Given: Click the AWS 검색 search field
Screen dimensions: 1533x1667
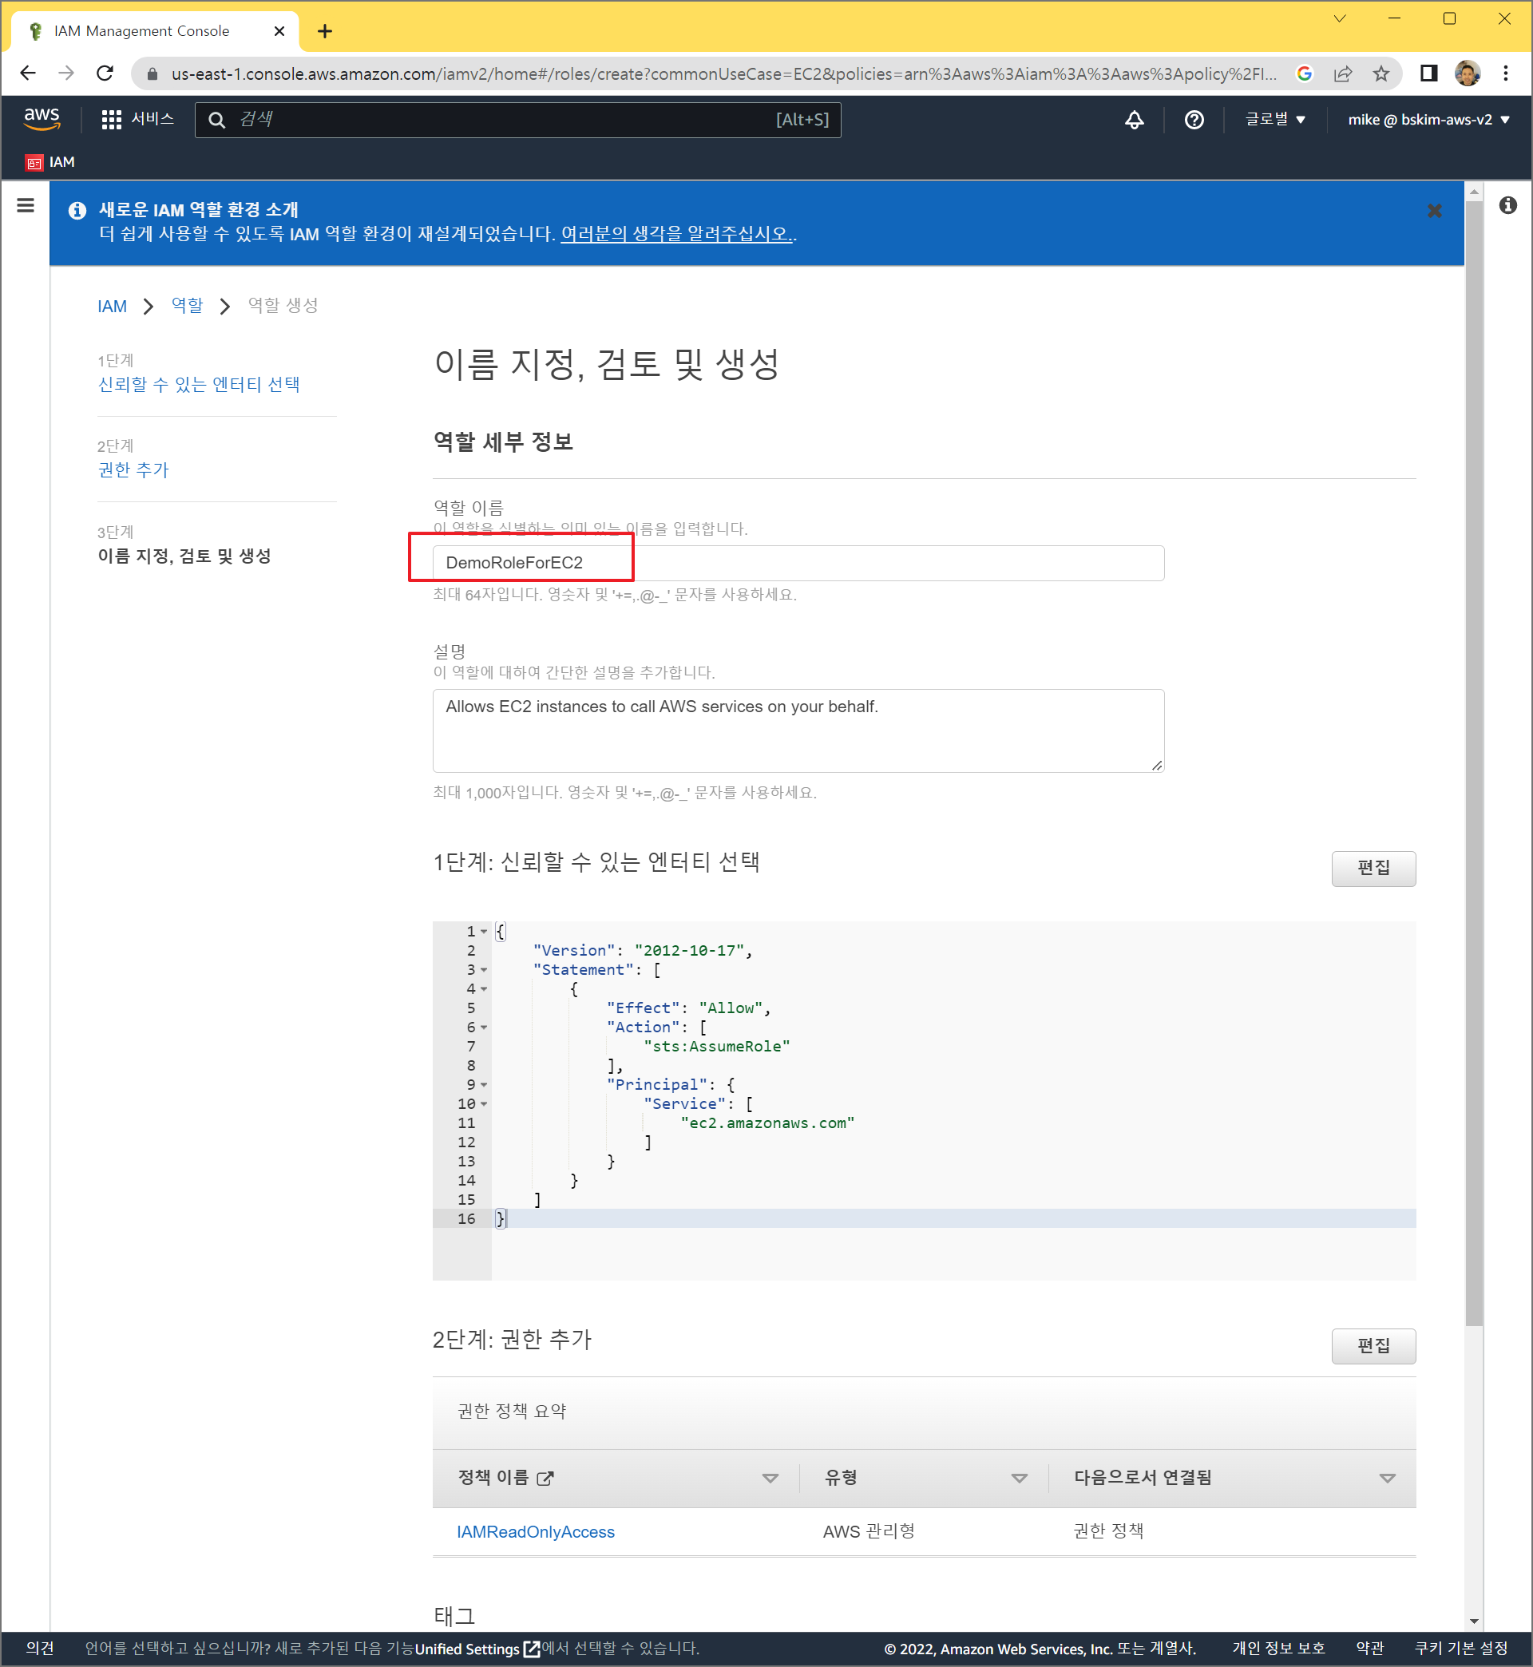Looking at the screenshot, I should coord(517,120).
